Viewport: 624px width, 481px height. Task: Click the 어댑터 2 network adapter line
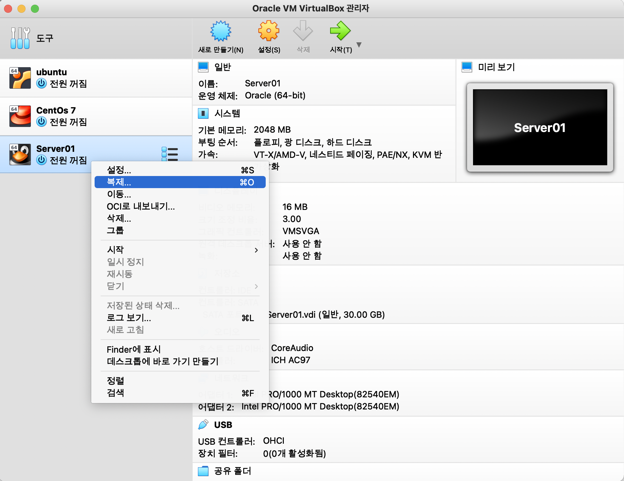click(x=299, y=407)
